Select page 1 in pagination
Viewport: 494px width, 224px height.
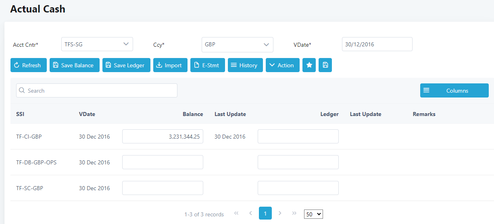(x=265, y=214)
